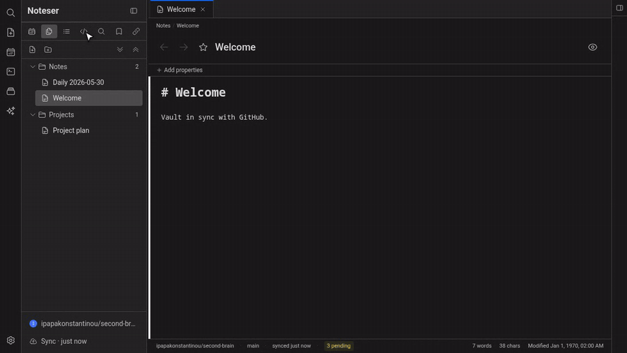Screen dimensions: 627x353
Task: Switch sidebar to search tab
Action: (x=101, y=31)
